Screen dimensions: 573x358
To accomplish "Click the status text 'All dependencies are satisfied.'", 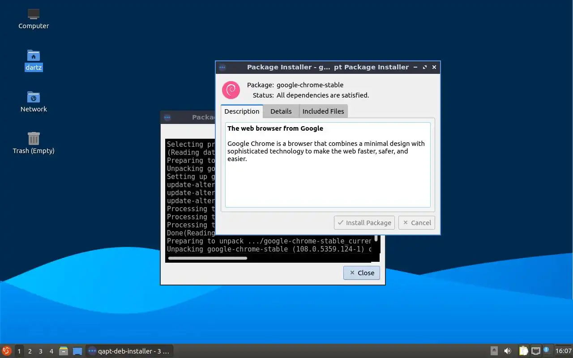I will pos(323,95).
